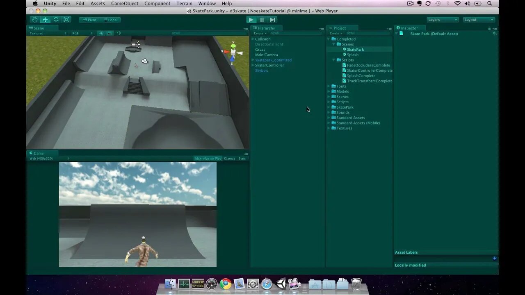Open the Web (480x320) aspect dropdown

(49, 159)
